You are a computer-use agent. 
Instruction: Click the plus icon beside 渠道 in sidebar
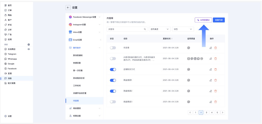29,44
